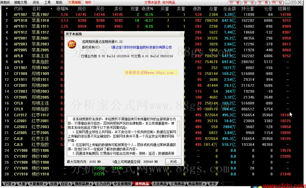This screenshot has height=188, width=306.
Task: Click the bottom tab scroll-left arrow
Action: tap(221, 184)
